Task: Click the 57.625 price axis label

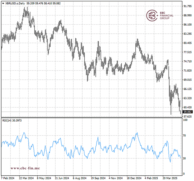Action: [x=187, y=116]
